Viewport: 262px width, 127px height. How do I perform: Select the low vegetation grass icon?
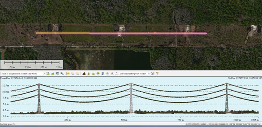(89, 74)
